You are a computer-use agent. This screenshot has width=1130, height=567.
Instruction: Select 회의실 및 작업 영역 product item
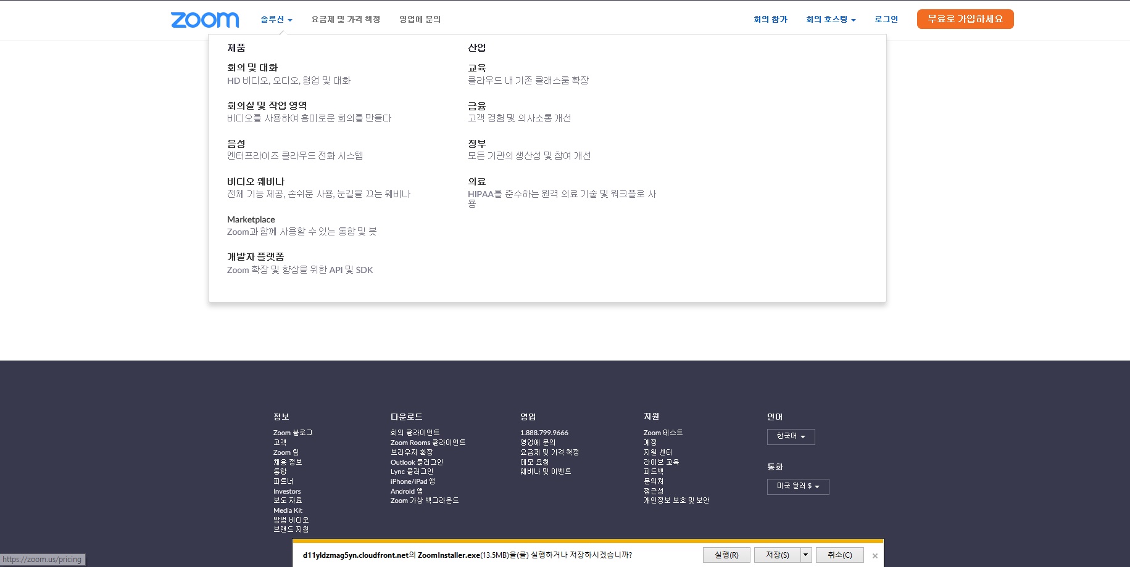(x=267, y=106)
